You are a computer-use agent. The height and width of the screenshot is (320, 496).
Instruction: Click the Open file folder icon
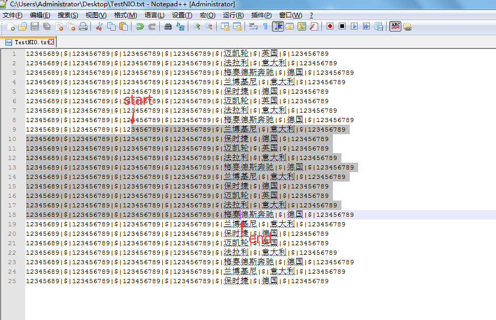coord(23,27)
